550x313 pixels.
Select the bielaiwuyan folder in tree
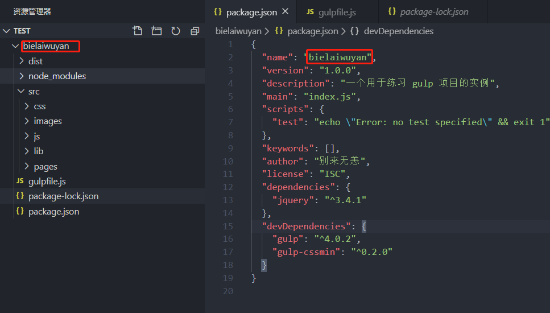tap(46, 46)
